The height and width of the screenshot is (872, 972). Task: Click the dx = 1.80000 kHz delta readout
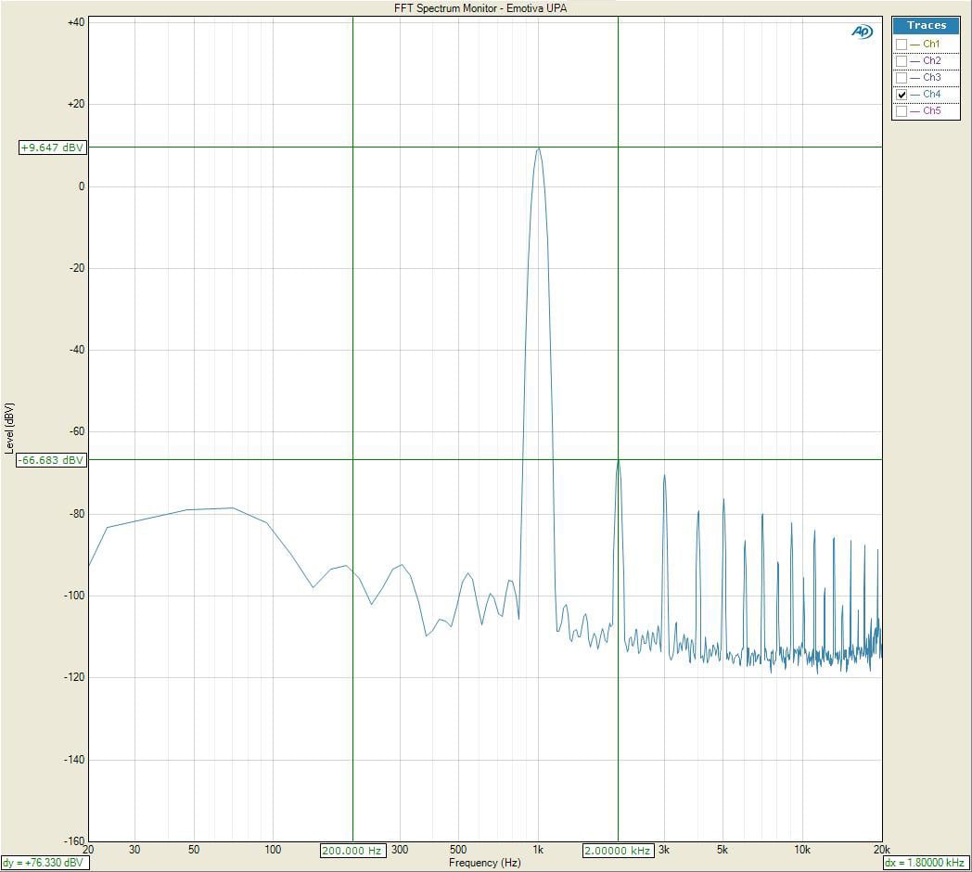click(x=925, y=863)
